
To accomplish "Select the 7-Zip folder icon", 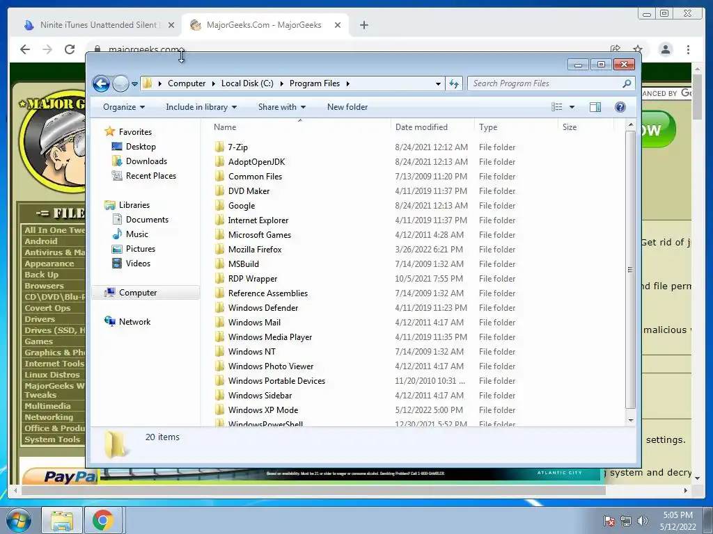I will (219, 147).
